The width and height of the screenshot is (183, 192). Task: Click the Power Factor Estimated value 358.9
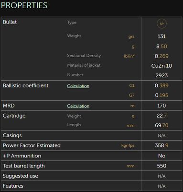161,145
